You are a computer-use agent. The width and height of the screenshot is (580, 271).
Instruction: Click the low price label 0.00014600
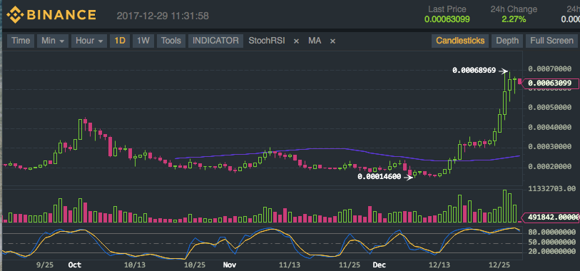click(379, 177)
